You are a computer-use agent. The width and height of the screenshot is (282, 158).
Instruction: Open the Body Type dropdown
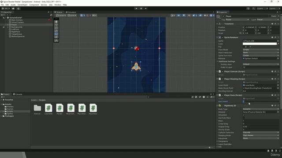point(261,109)
